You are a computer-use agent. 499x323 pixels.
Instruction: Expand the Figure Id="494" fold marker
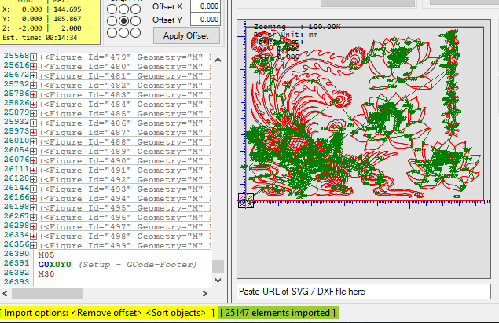[x=34, y=198]
